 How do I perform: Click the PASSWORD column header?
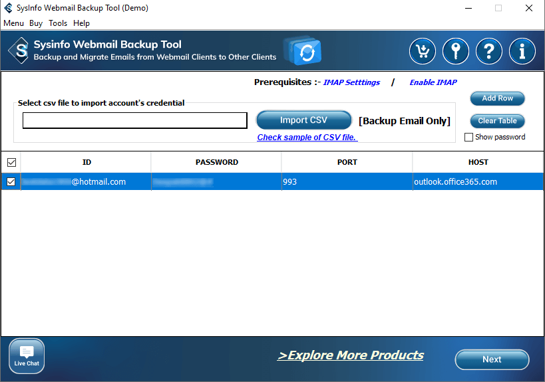pyautogui.click(x=216, y=162)
